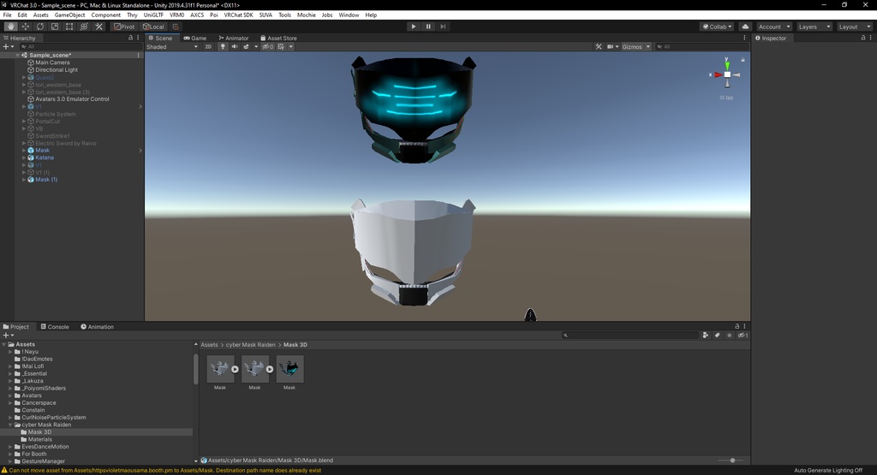This screenshot has width=877, height=475.
Task: Open the Account dropdown
Action: (774, 27)
